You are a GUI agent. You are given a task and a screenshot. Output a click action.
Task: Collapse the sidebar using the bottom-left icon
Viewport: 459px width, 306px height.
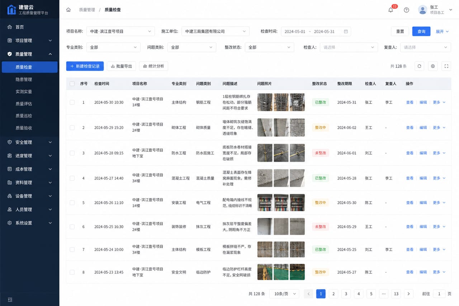pos(10,300)
